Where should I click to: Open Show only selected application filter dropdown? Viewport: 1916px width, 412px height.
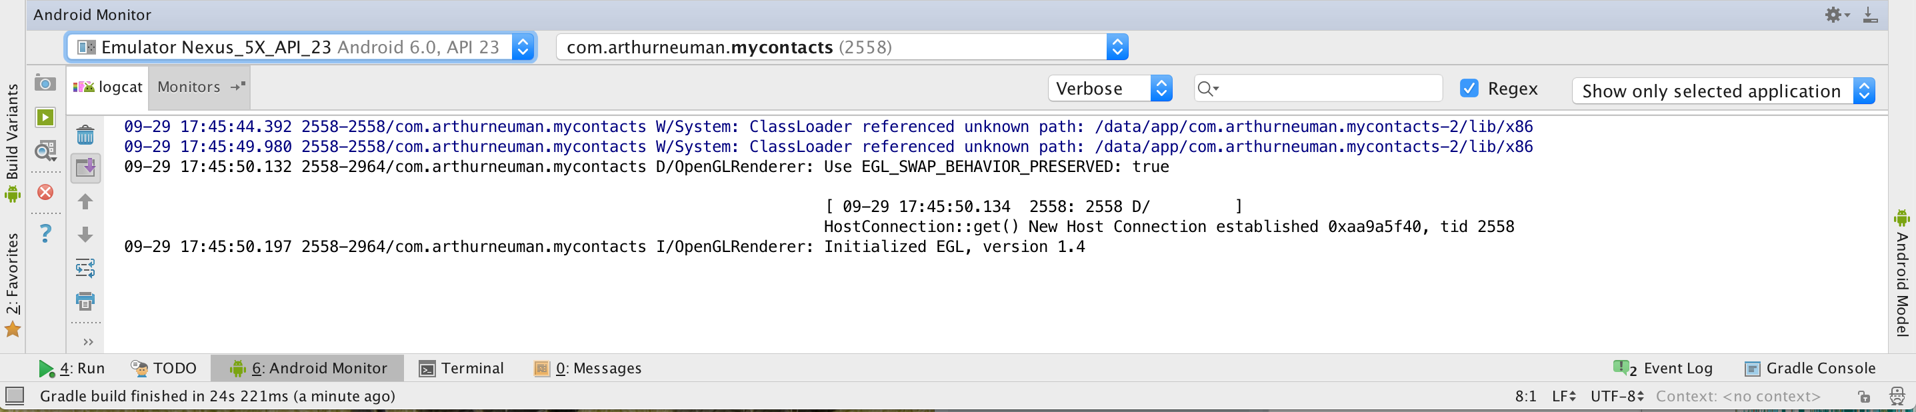1723,91
